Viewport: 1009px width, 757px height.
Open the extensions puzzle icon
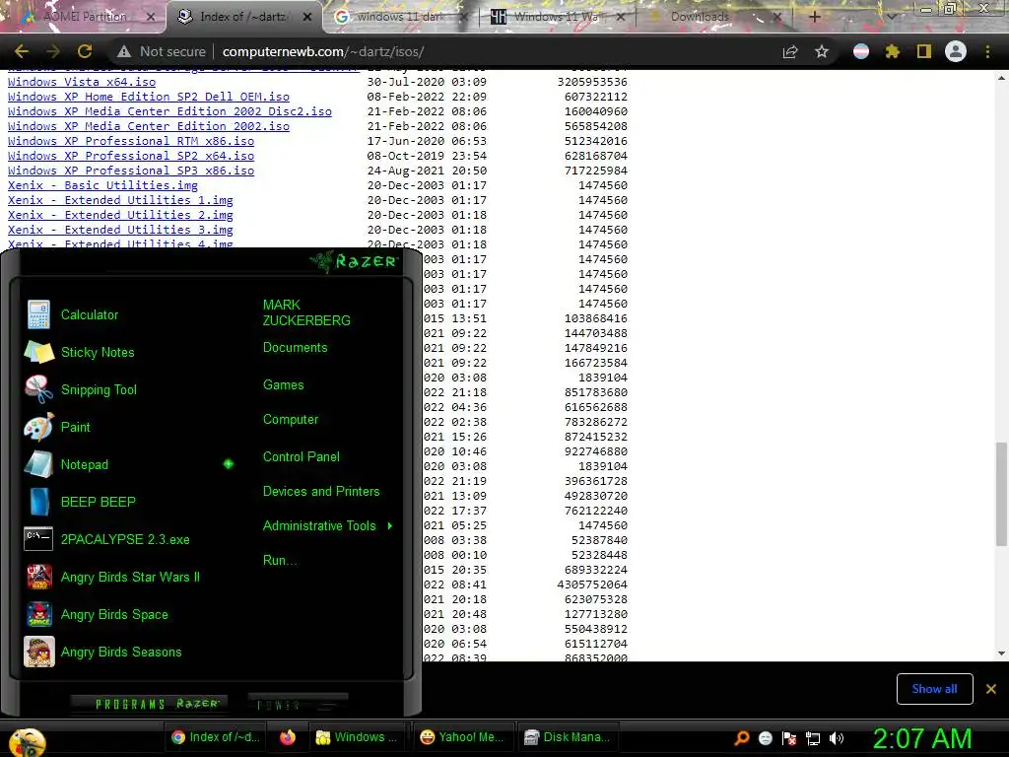coord(893,51)
